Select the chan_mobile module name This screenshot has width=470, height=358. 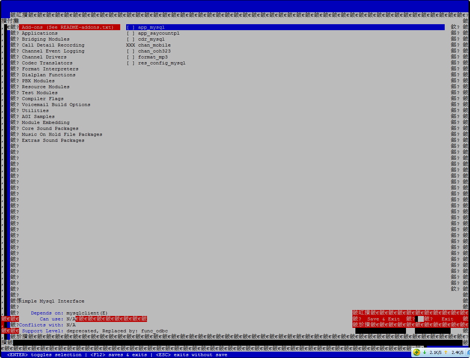(x=154, y=45)
